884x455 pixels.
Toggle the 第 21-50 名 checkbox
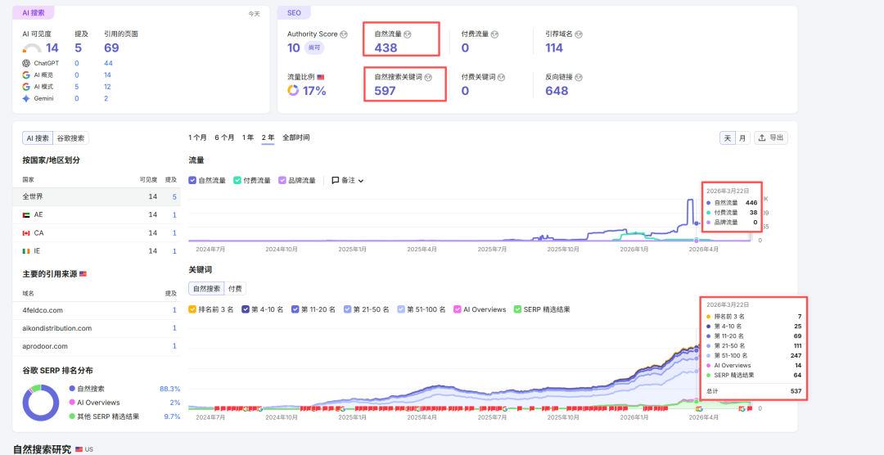347,309
